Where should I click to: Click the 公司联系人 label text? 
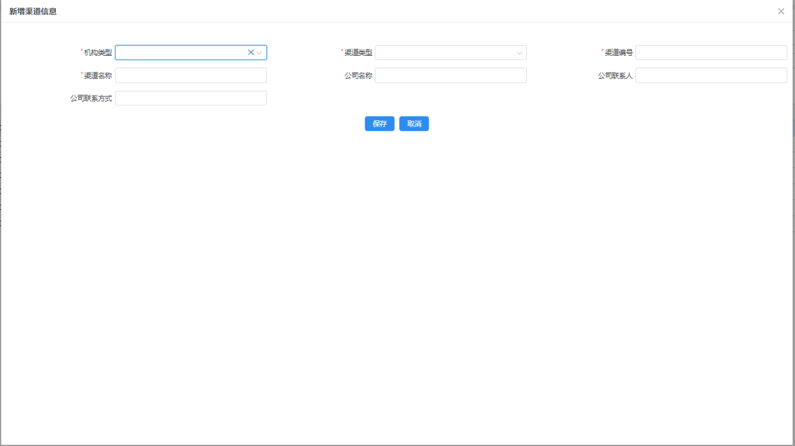coord(615,76)
